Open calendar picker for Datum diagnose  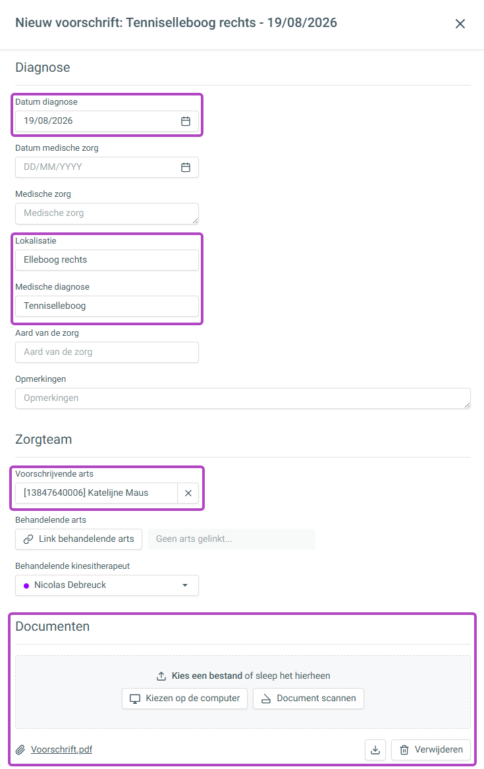click(x=185, y=121)
